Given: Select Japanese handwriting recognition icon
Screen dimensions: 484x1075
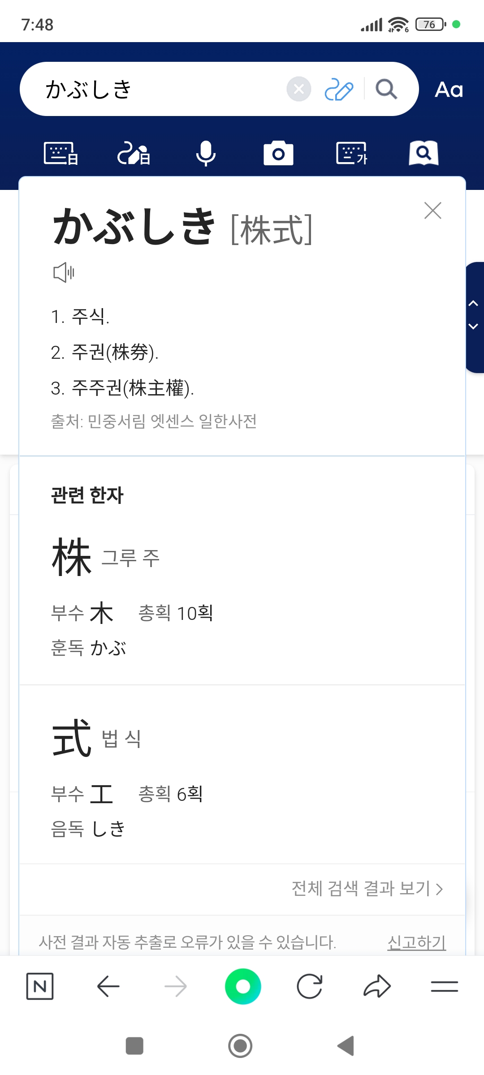Looking at the screenshot, I should pyautogui.click(x=134, y=154).
